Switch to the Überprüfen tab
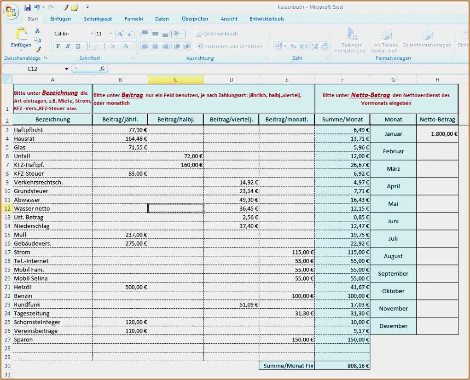This screenshot has height=380, width=470. point(195,19)
